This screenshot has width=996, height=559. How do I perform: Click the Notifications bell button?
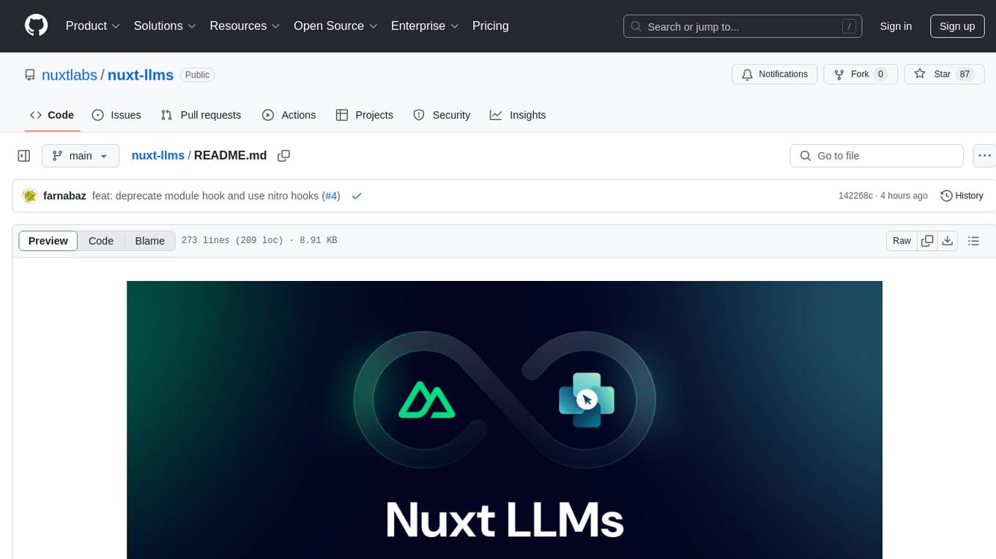pyautogui.click(x=775, y=74)
